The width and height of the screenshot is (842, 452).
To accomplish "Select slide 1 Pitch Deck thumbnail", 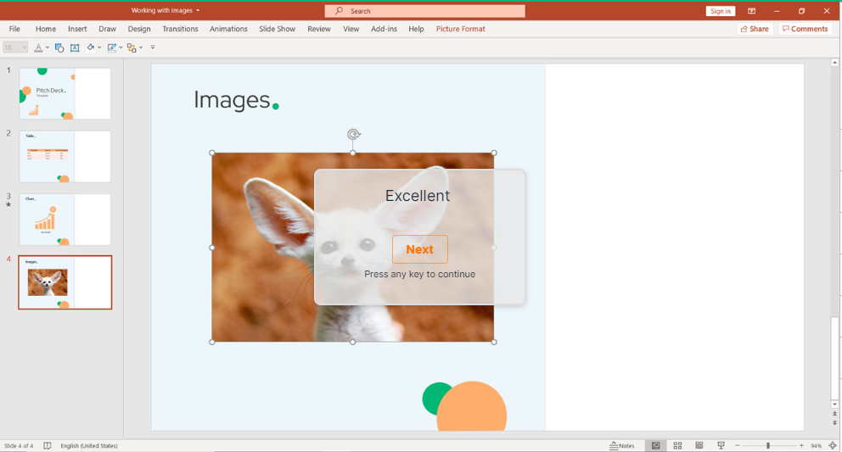I will click(x=65, y=93).
